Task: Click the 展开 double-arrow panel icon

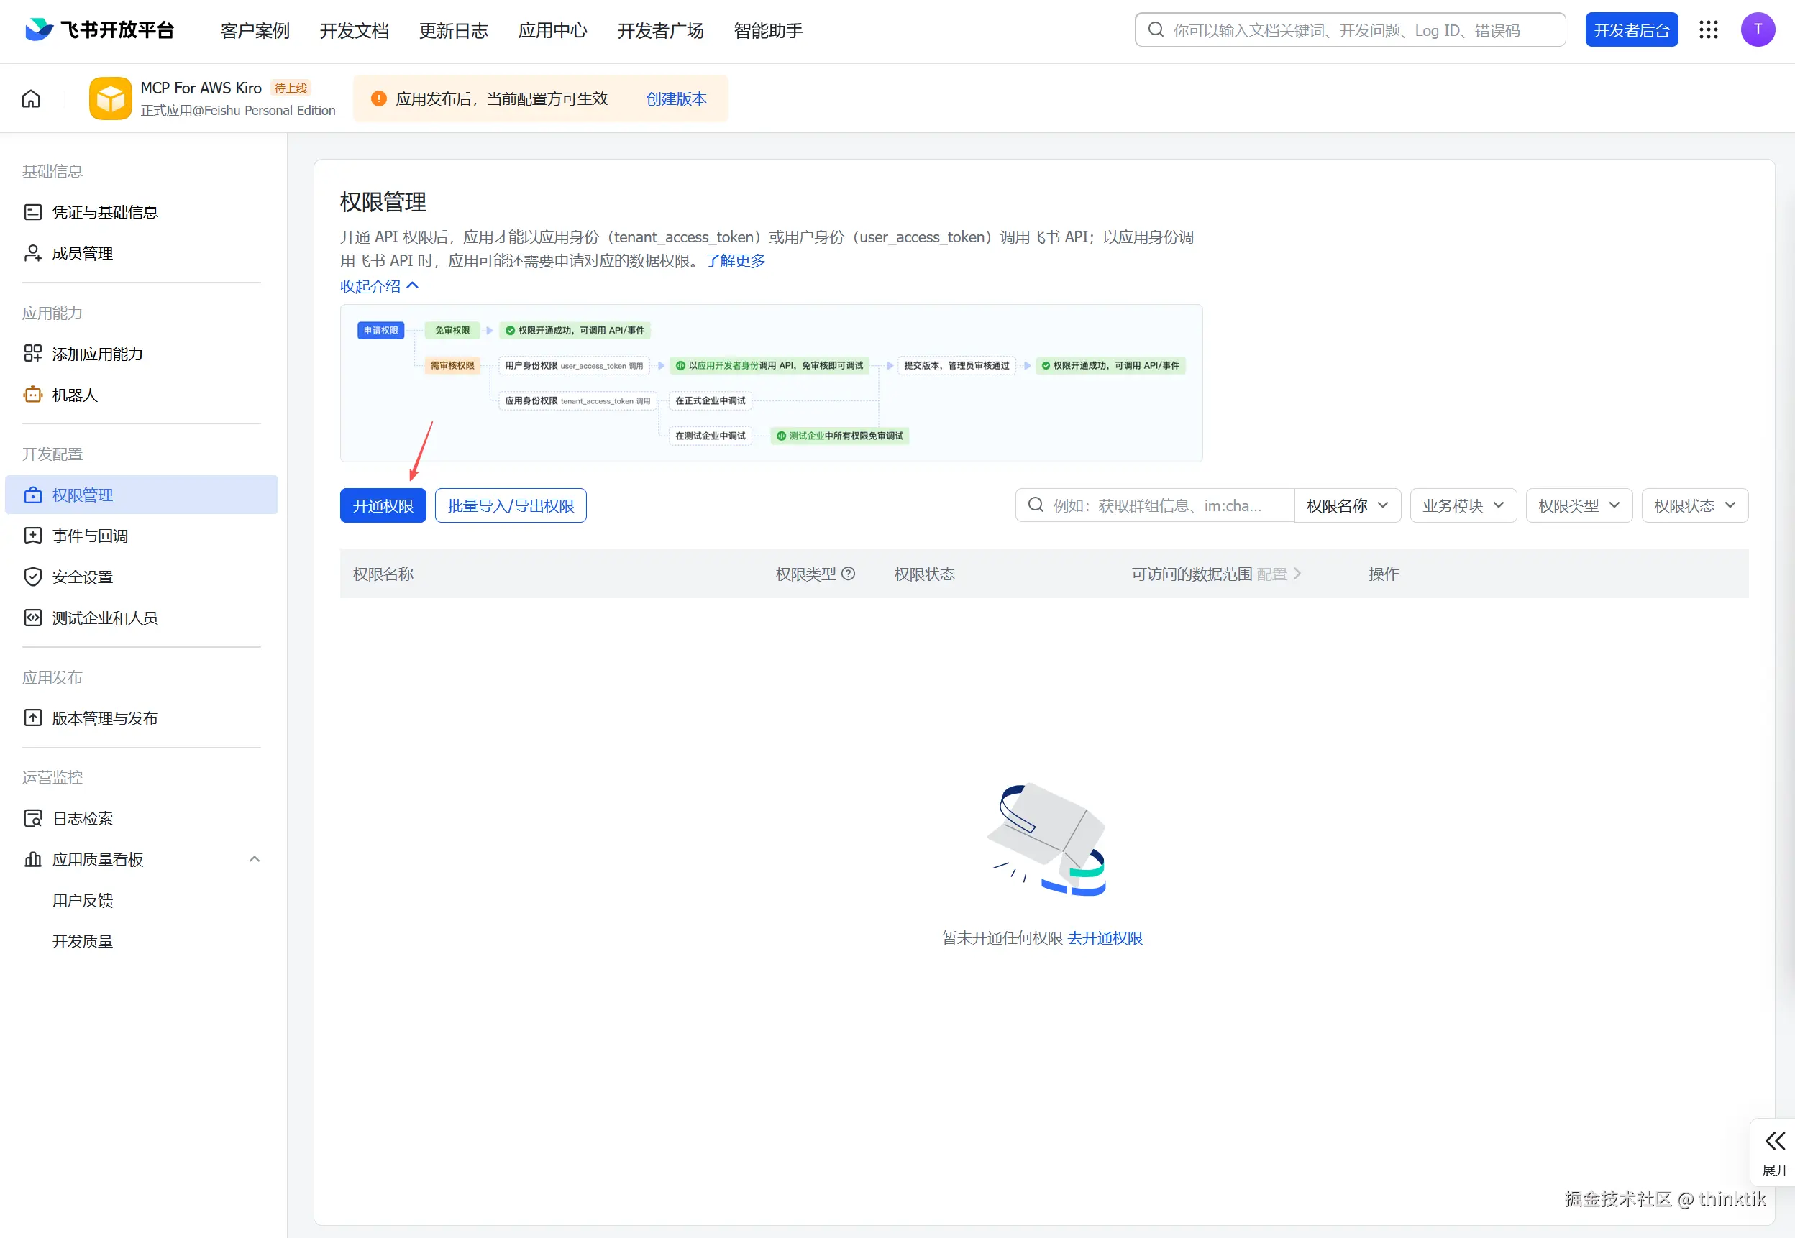Action: (1774, 1141)
